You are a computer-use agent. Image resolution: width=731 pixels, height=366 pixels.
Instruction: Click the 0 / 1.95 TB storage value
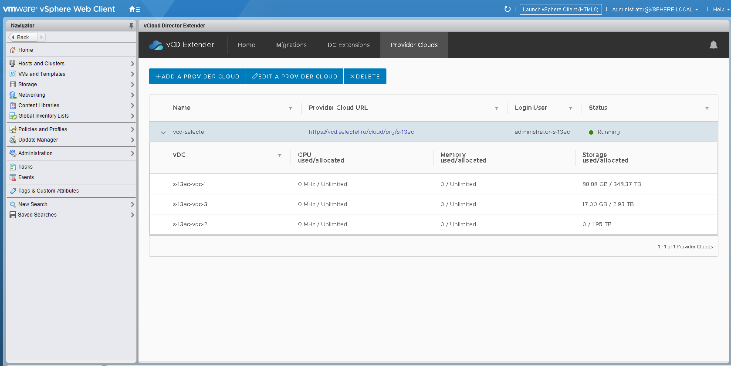[597, 224]
